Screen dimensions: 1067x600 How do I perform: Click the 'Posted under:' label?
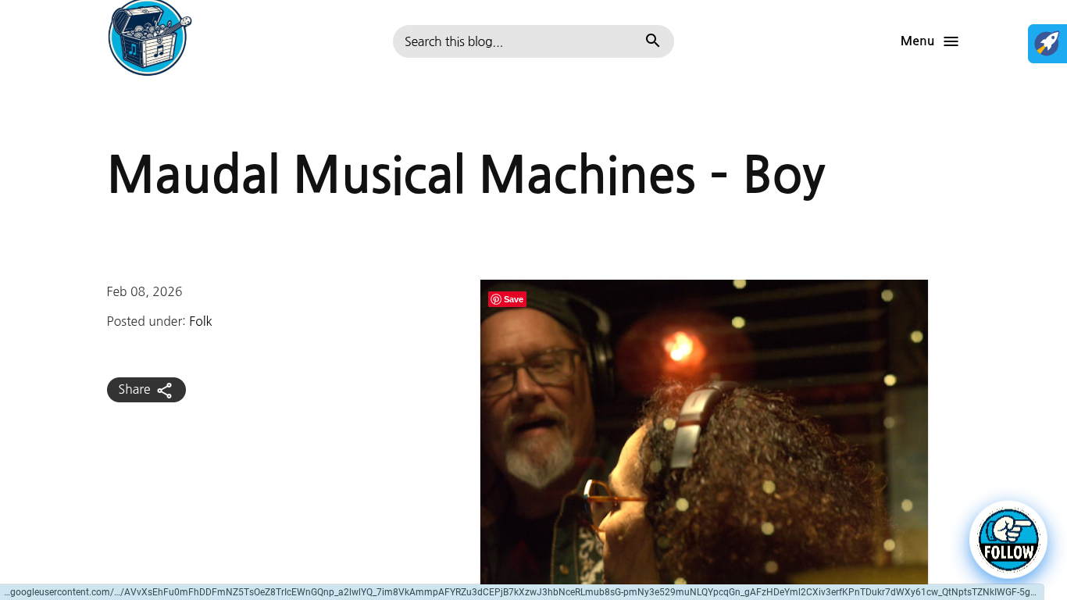coord(146,321)
